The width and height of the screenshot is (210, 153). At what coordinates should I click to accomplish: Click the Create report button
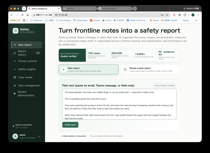point(70,125)
